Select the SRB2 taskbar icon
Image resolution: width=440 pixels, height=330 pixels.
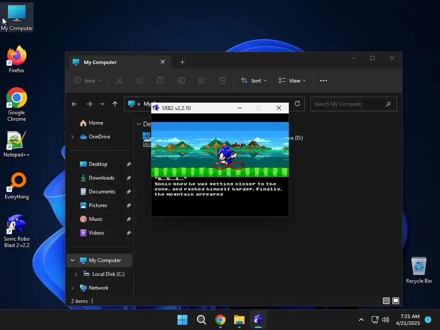(x=258, y=320)
